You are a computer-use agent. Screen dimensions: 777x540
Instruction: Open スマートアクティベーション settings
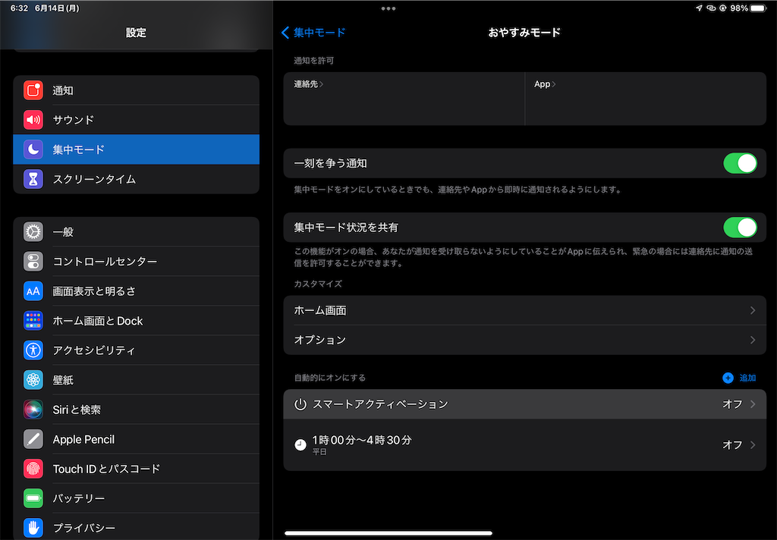(x=525, y=404)
